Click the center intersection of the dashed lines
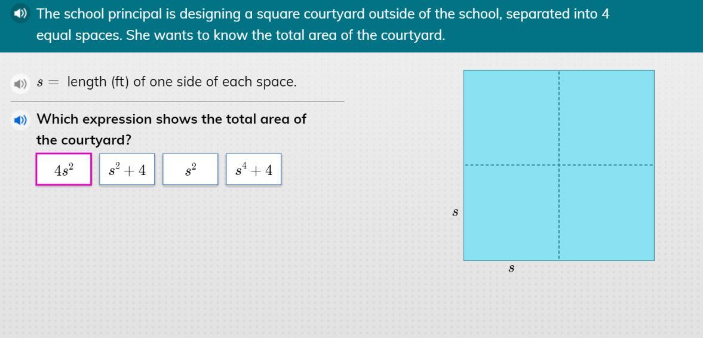Screen dimensions: 703x338 559,165
